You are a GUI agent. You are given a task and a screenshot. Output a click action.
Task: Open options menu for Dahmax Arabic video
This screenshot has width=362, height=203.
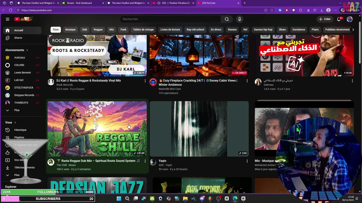(x=352, y=81)
